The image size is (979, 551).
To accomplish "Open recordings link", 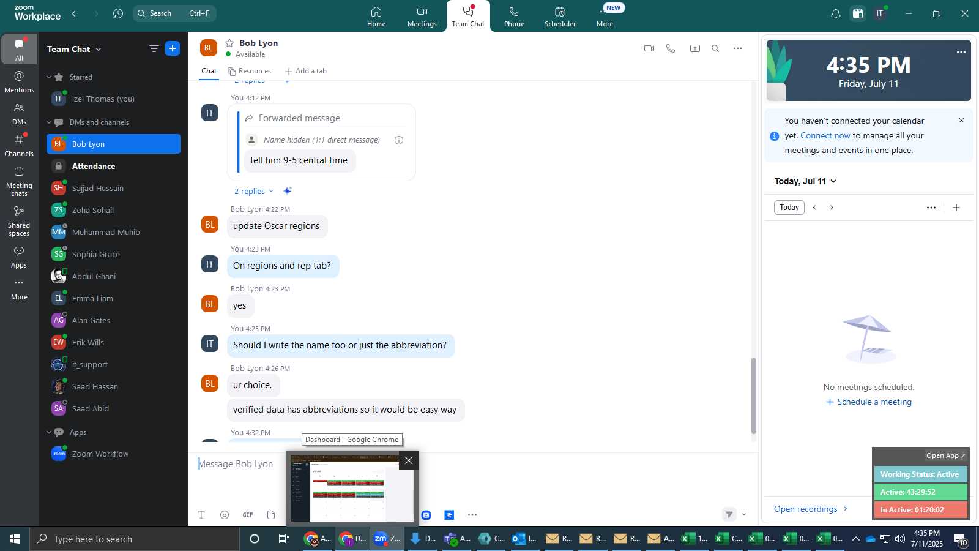I will click(811, 509).
